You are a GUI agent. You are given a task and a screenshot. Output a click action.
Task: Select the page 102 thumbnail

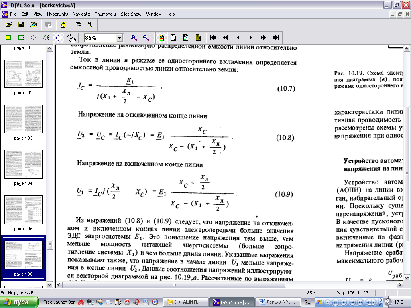(x=23, y=74)
